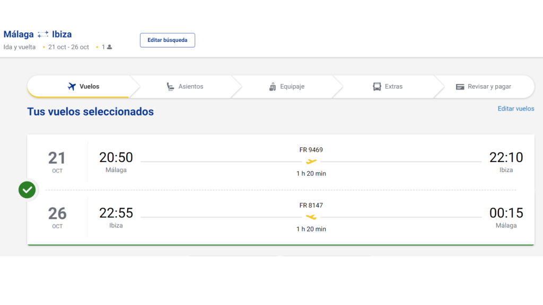Click the yellow plane icon under FR 8147
This screenshot has width=543, height=305.
pos(311,217)
